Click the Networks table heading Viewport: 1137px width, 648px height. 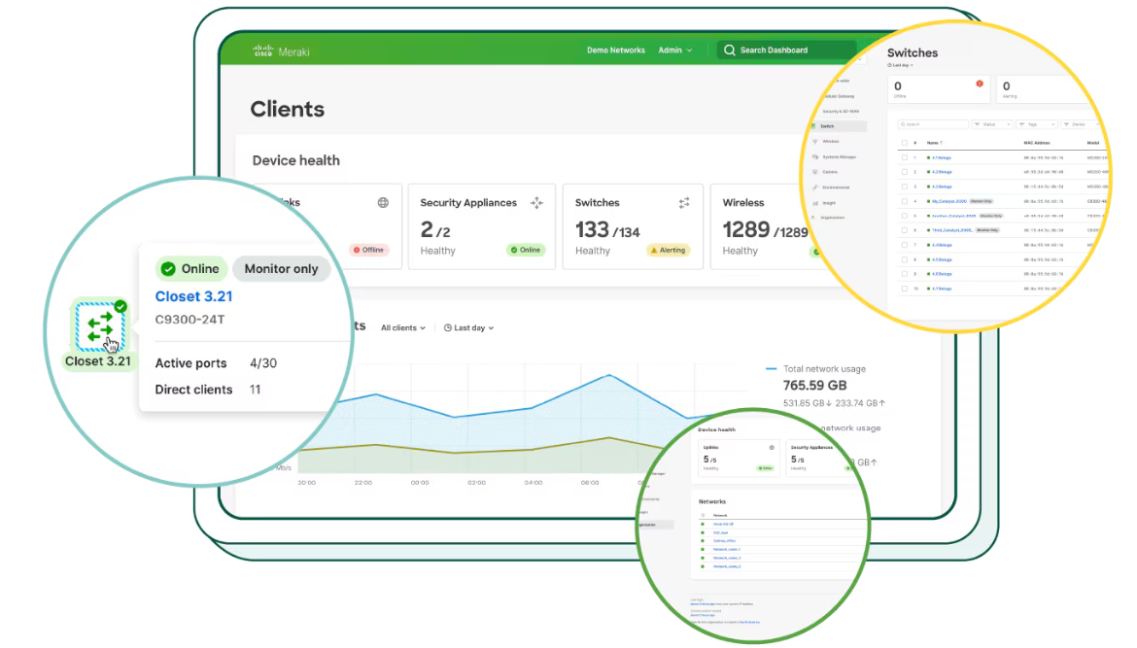point(712,501)
